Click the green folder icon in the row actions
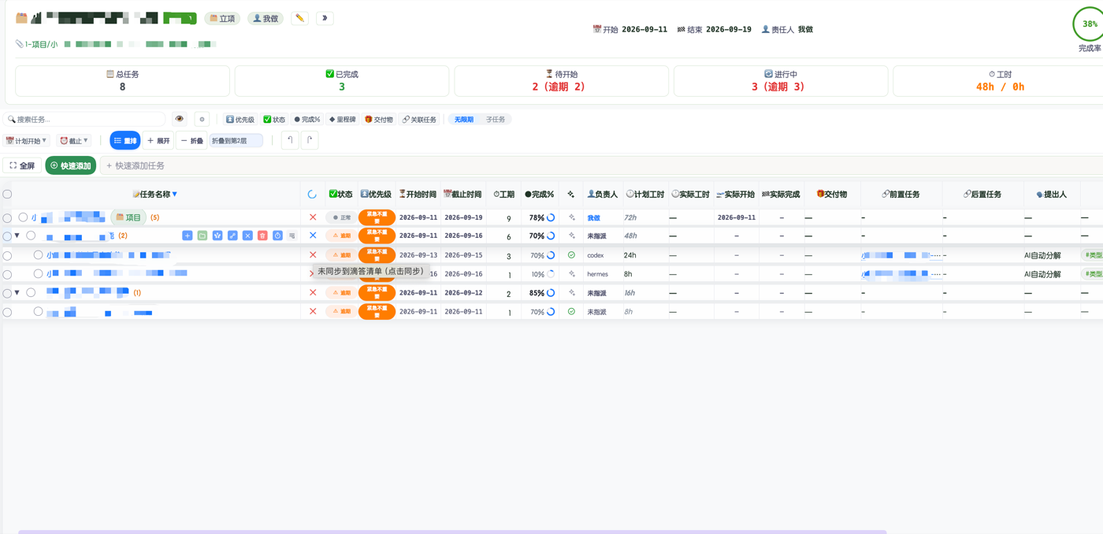The image size is (1103, 534). coord(202,235)
